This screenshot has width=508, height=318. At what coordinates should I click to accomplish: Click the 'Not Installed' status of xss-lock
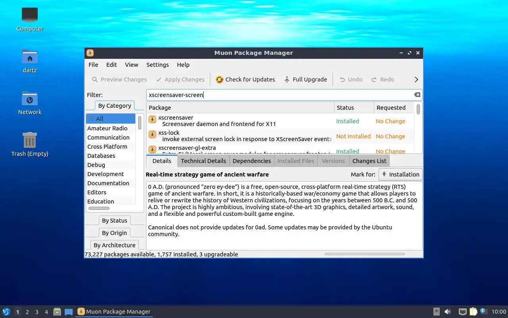(x=353, y=136)
